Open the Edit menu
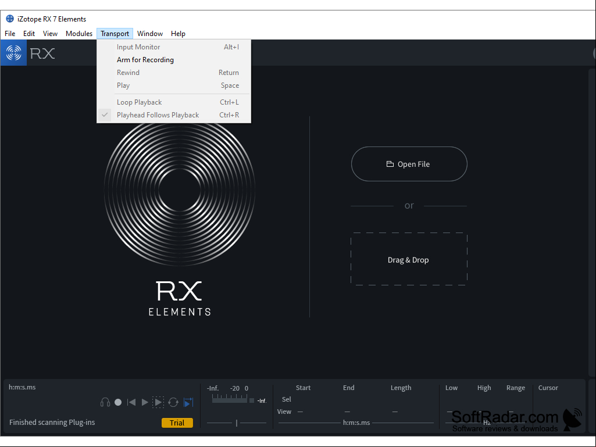596x447 pixels. pos(29,34)
